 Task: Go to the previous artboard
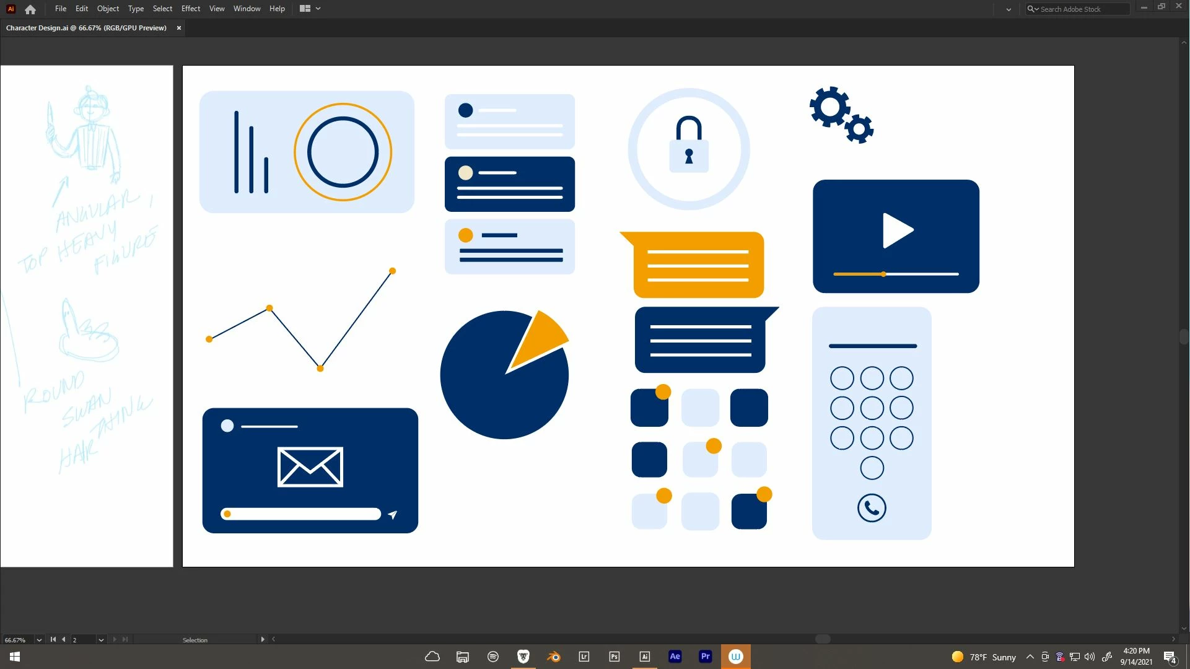click(x=63, y=639)
